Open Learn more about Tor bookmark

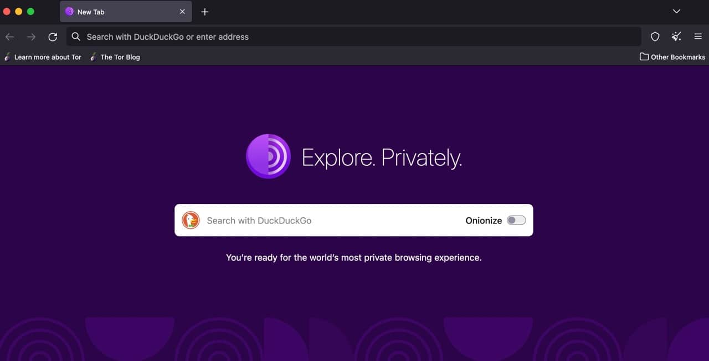[x=43, y=57]
